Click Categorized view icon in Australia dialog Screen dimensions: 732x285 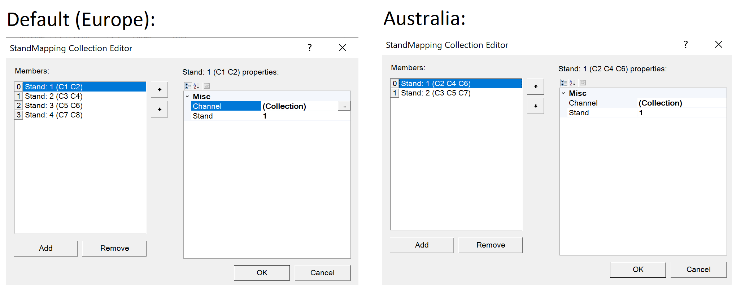(x=564, y=83)
